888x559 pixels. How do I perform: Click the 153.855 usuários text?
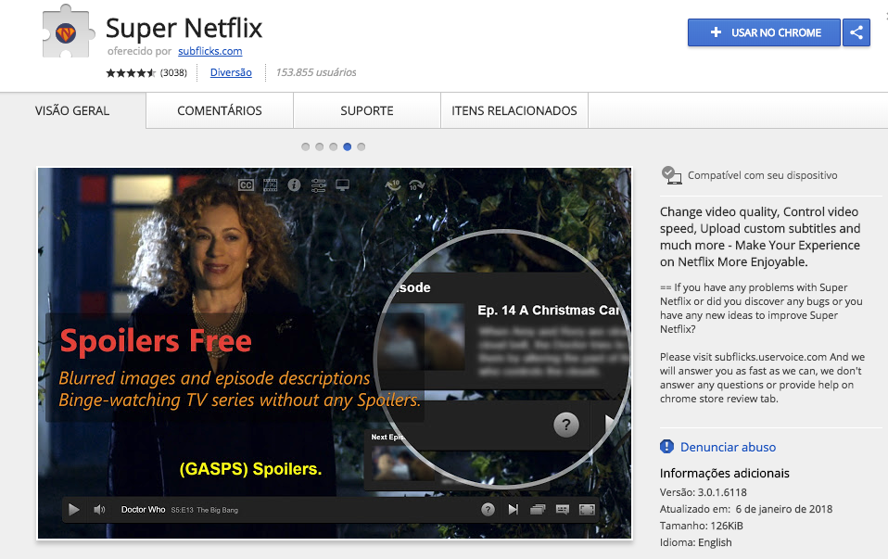(316, 72)
